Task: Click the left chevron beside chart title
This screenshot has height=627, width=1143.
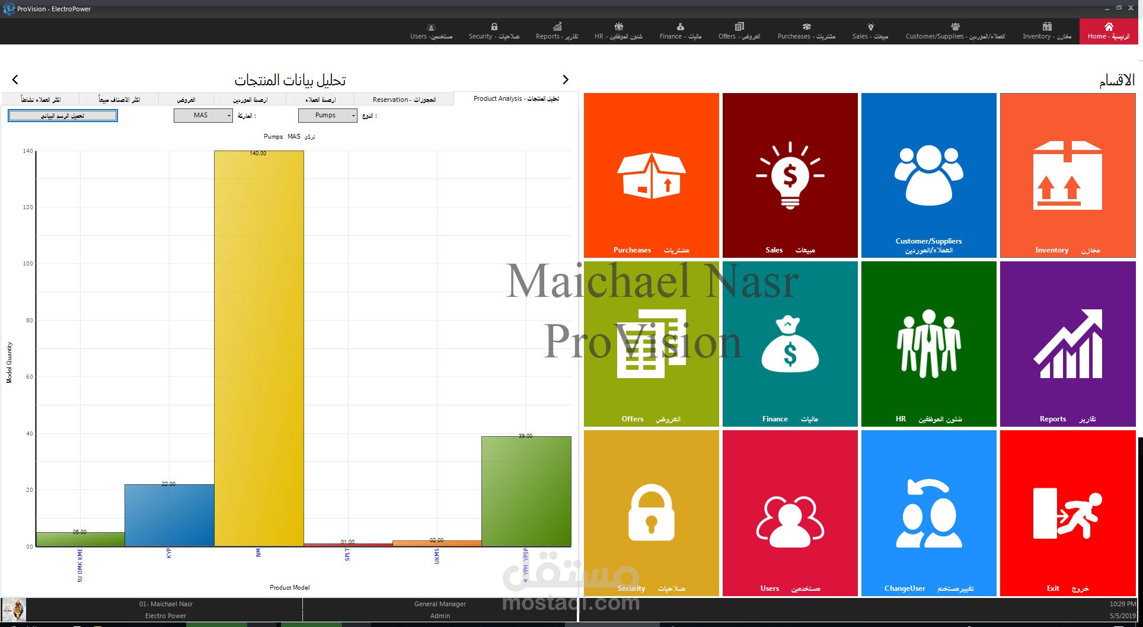Action: point(15,79)
